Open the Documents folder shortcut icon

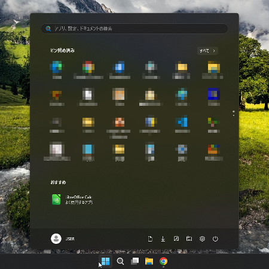point(150,239)
